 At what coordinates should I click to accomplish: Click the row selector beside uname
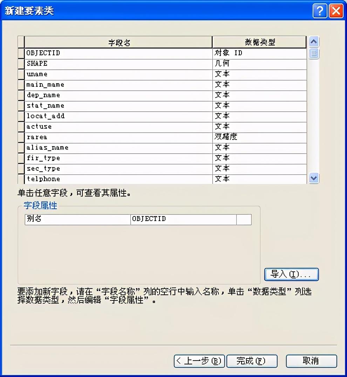[x=21, y=75]
